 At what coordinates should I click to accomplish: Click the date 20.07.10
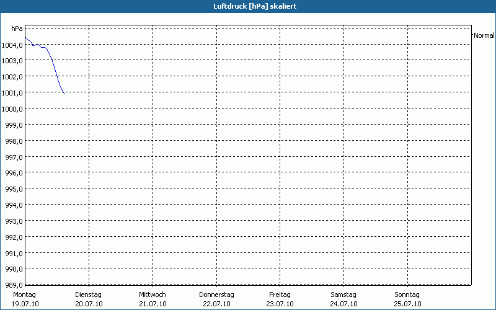[89, 304]
